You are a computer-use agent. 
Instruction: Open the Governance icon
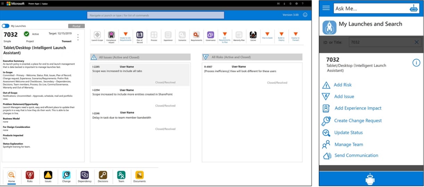[x=210, y=35]
